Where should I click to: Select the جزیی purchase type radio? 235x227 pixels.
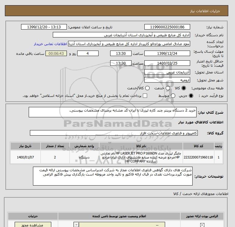(x=191, y=96)
